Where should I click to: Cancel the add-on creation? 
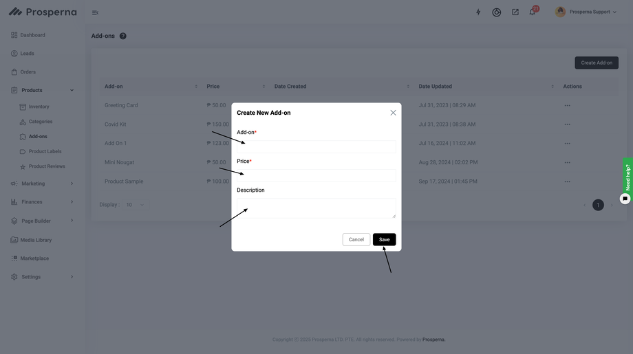tap(356, 240)
